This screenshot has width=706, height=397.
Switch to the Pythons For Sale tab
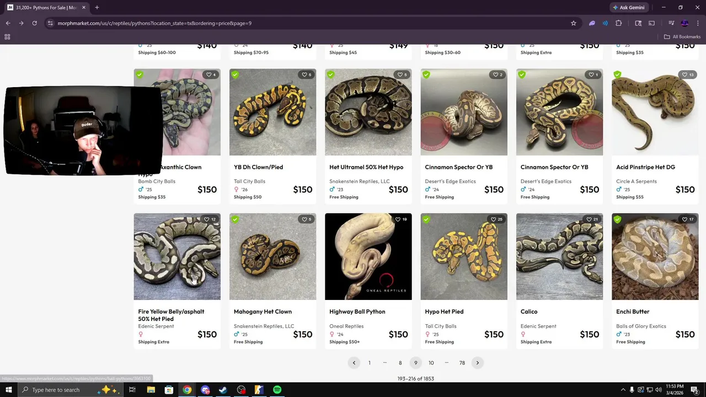(46, 8)
